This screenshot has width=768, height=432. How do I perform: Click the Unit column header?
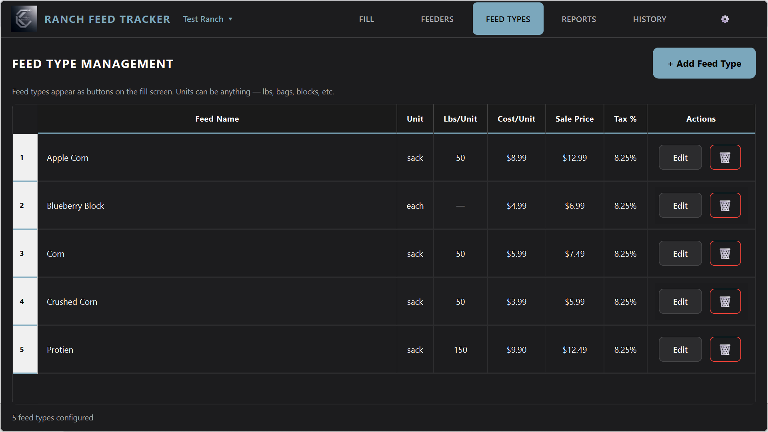[x=415, y=119]
